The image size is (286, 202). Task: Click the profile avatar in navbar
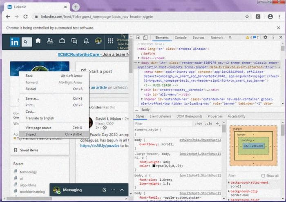[x=98, y=41]
